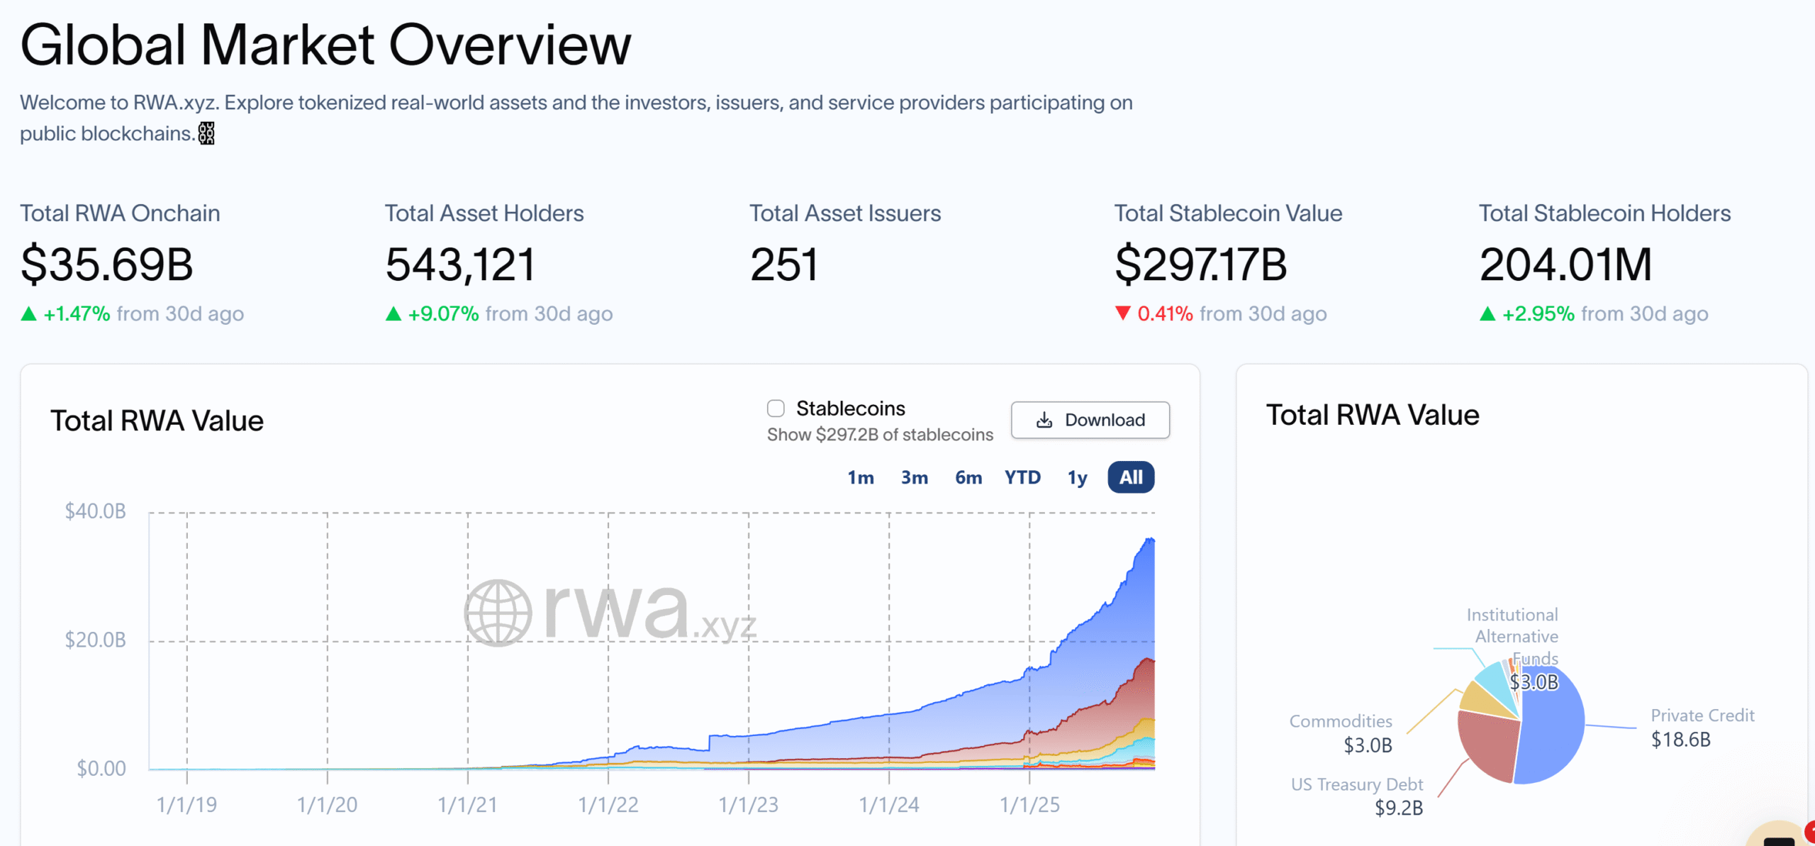Screen dimensions: 1815x846
Task: Enable the Stablecoins checkbox
Action: [776, 408]
